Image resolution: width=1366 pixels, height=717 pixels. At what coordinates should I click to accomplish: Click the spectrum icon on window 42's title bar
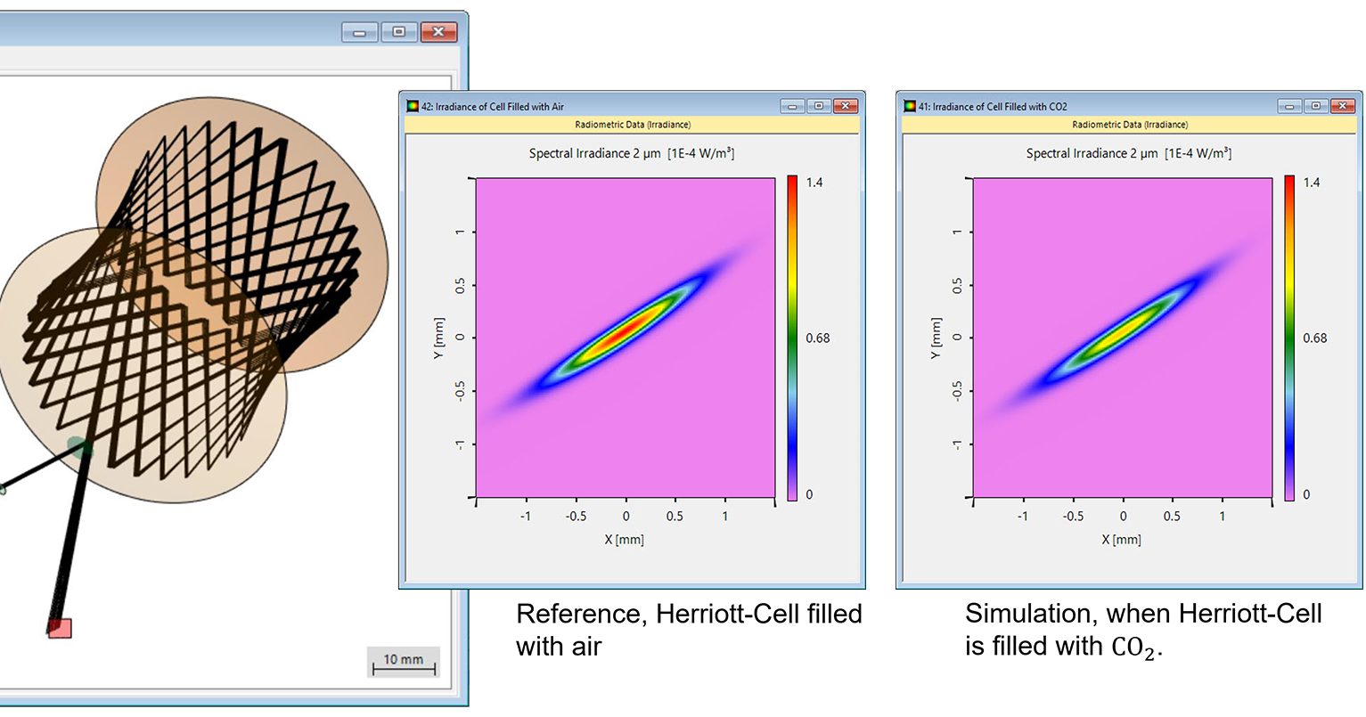[413, 105]
